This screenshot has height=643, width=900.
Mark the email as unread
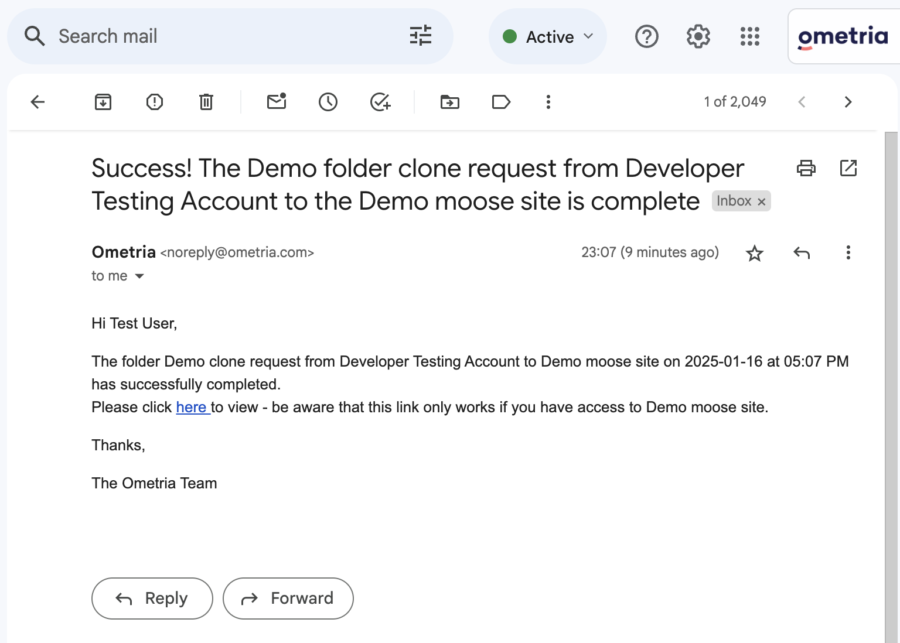277,101
